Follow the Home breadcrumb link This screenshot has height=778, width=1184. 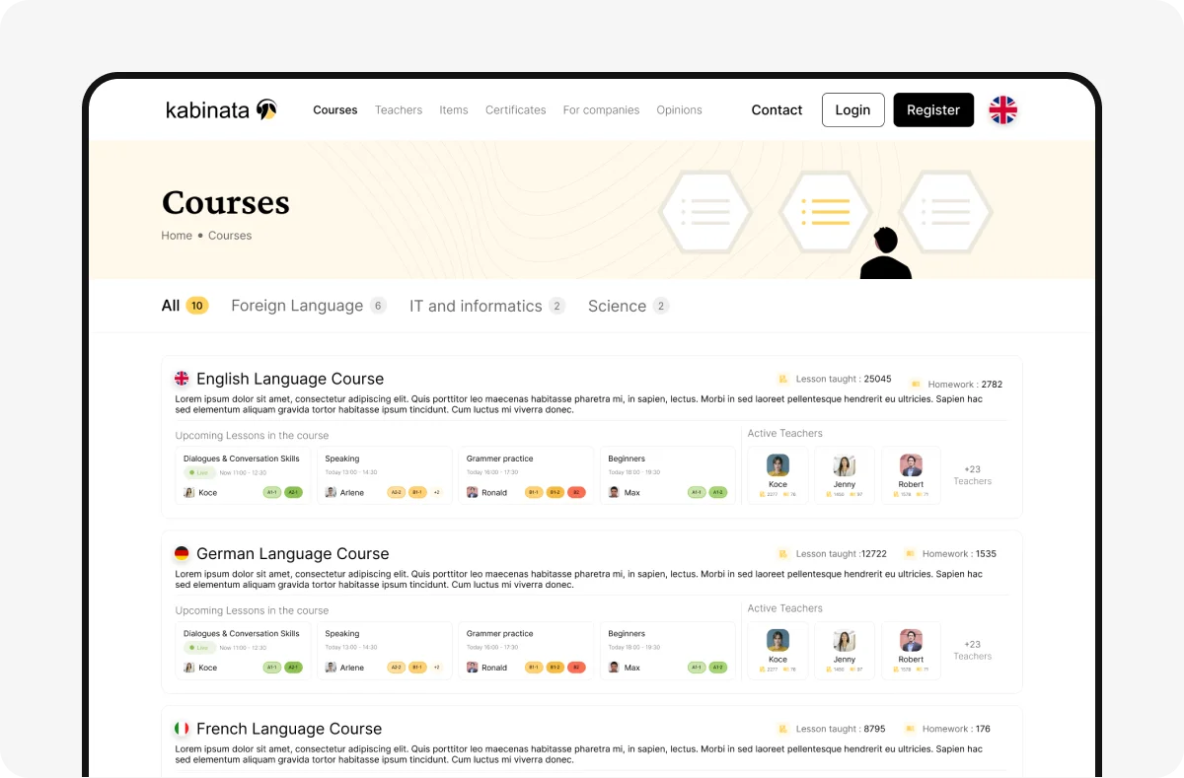click(x=177, y=236)
